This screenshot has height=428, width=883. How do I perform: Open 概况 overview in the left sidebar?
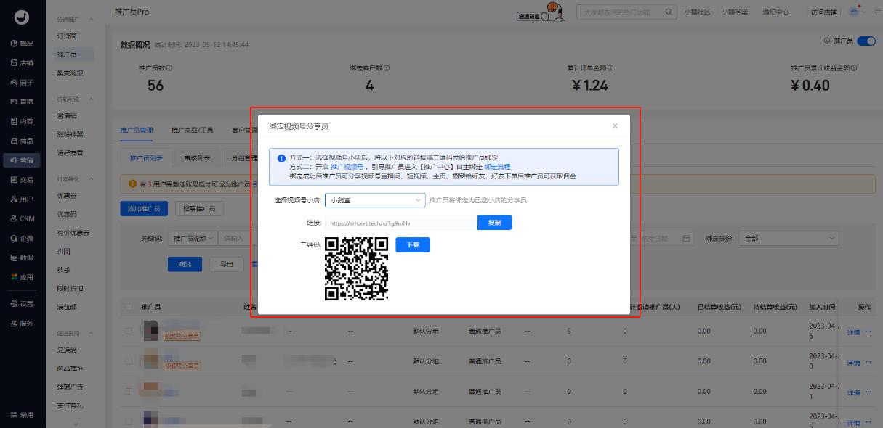pos(22,44)
